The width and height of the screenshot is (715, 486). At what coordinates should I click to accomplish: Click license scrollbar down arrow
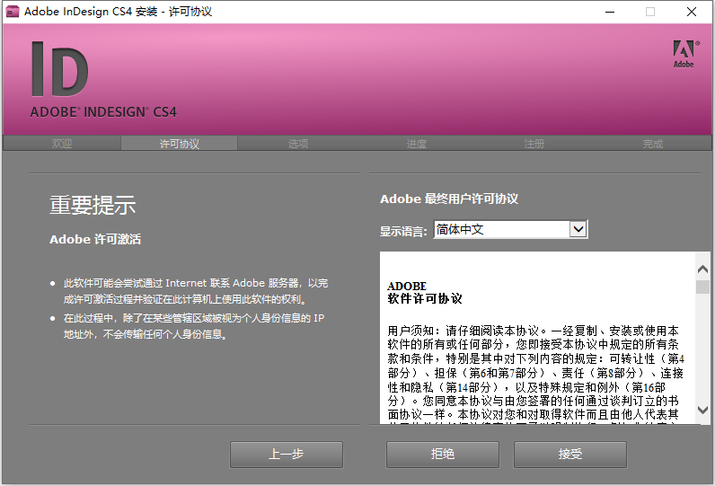702,411
